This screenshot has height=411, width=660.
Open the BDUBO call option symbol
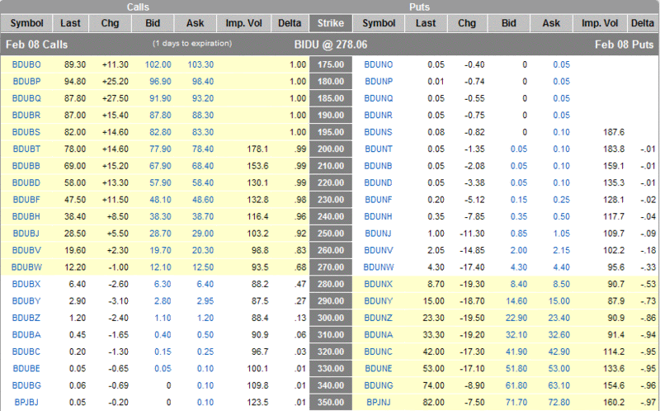click(26, 65)
